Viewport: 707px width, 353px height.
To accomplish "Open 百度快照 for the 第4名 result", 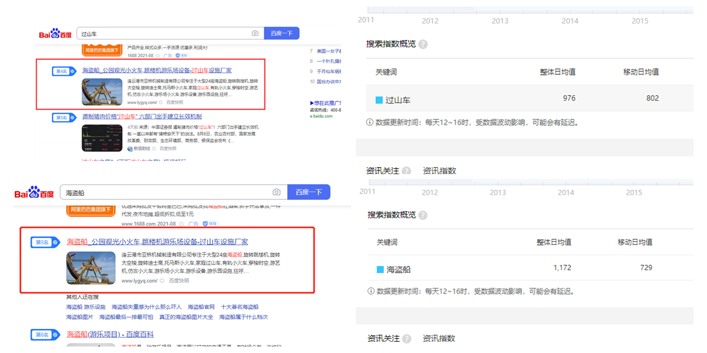I will (175, 102).
